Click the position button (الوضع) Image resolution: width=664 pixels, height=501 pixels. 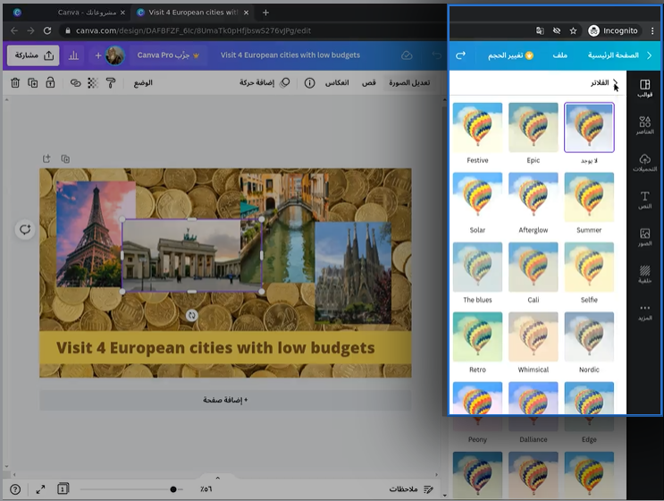pyautogui.click(x=143, y=82)
